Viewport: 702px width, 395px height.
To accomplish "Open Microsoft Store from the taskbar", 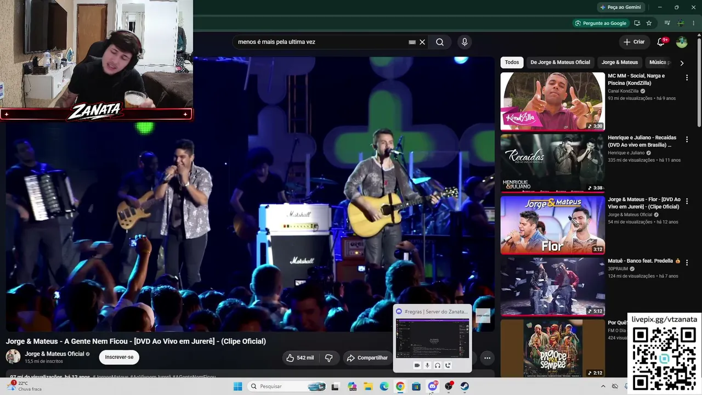I will (416, 387).
